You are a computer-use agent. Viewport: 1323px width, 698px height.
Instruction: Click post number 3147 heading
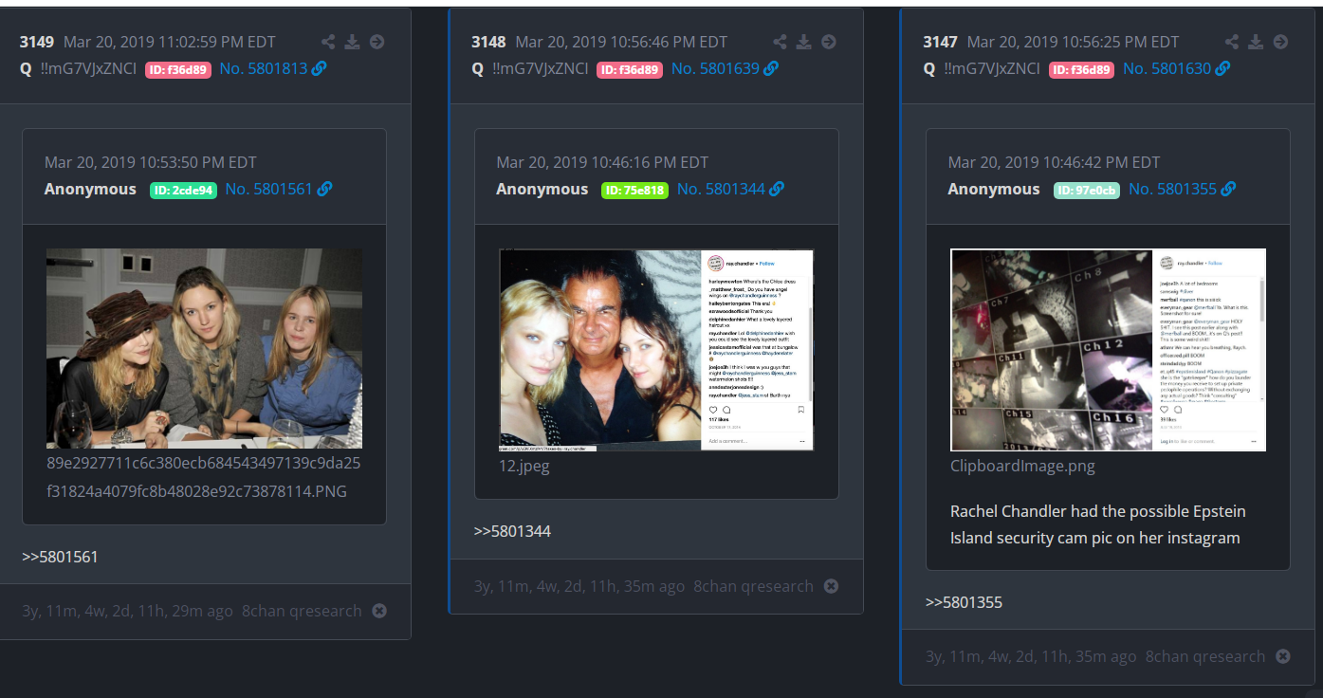tap(941, 42)
